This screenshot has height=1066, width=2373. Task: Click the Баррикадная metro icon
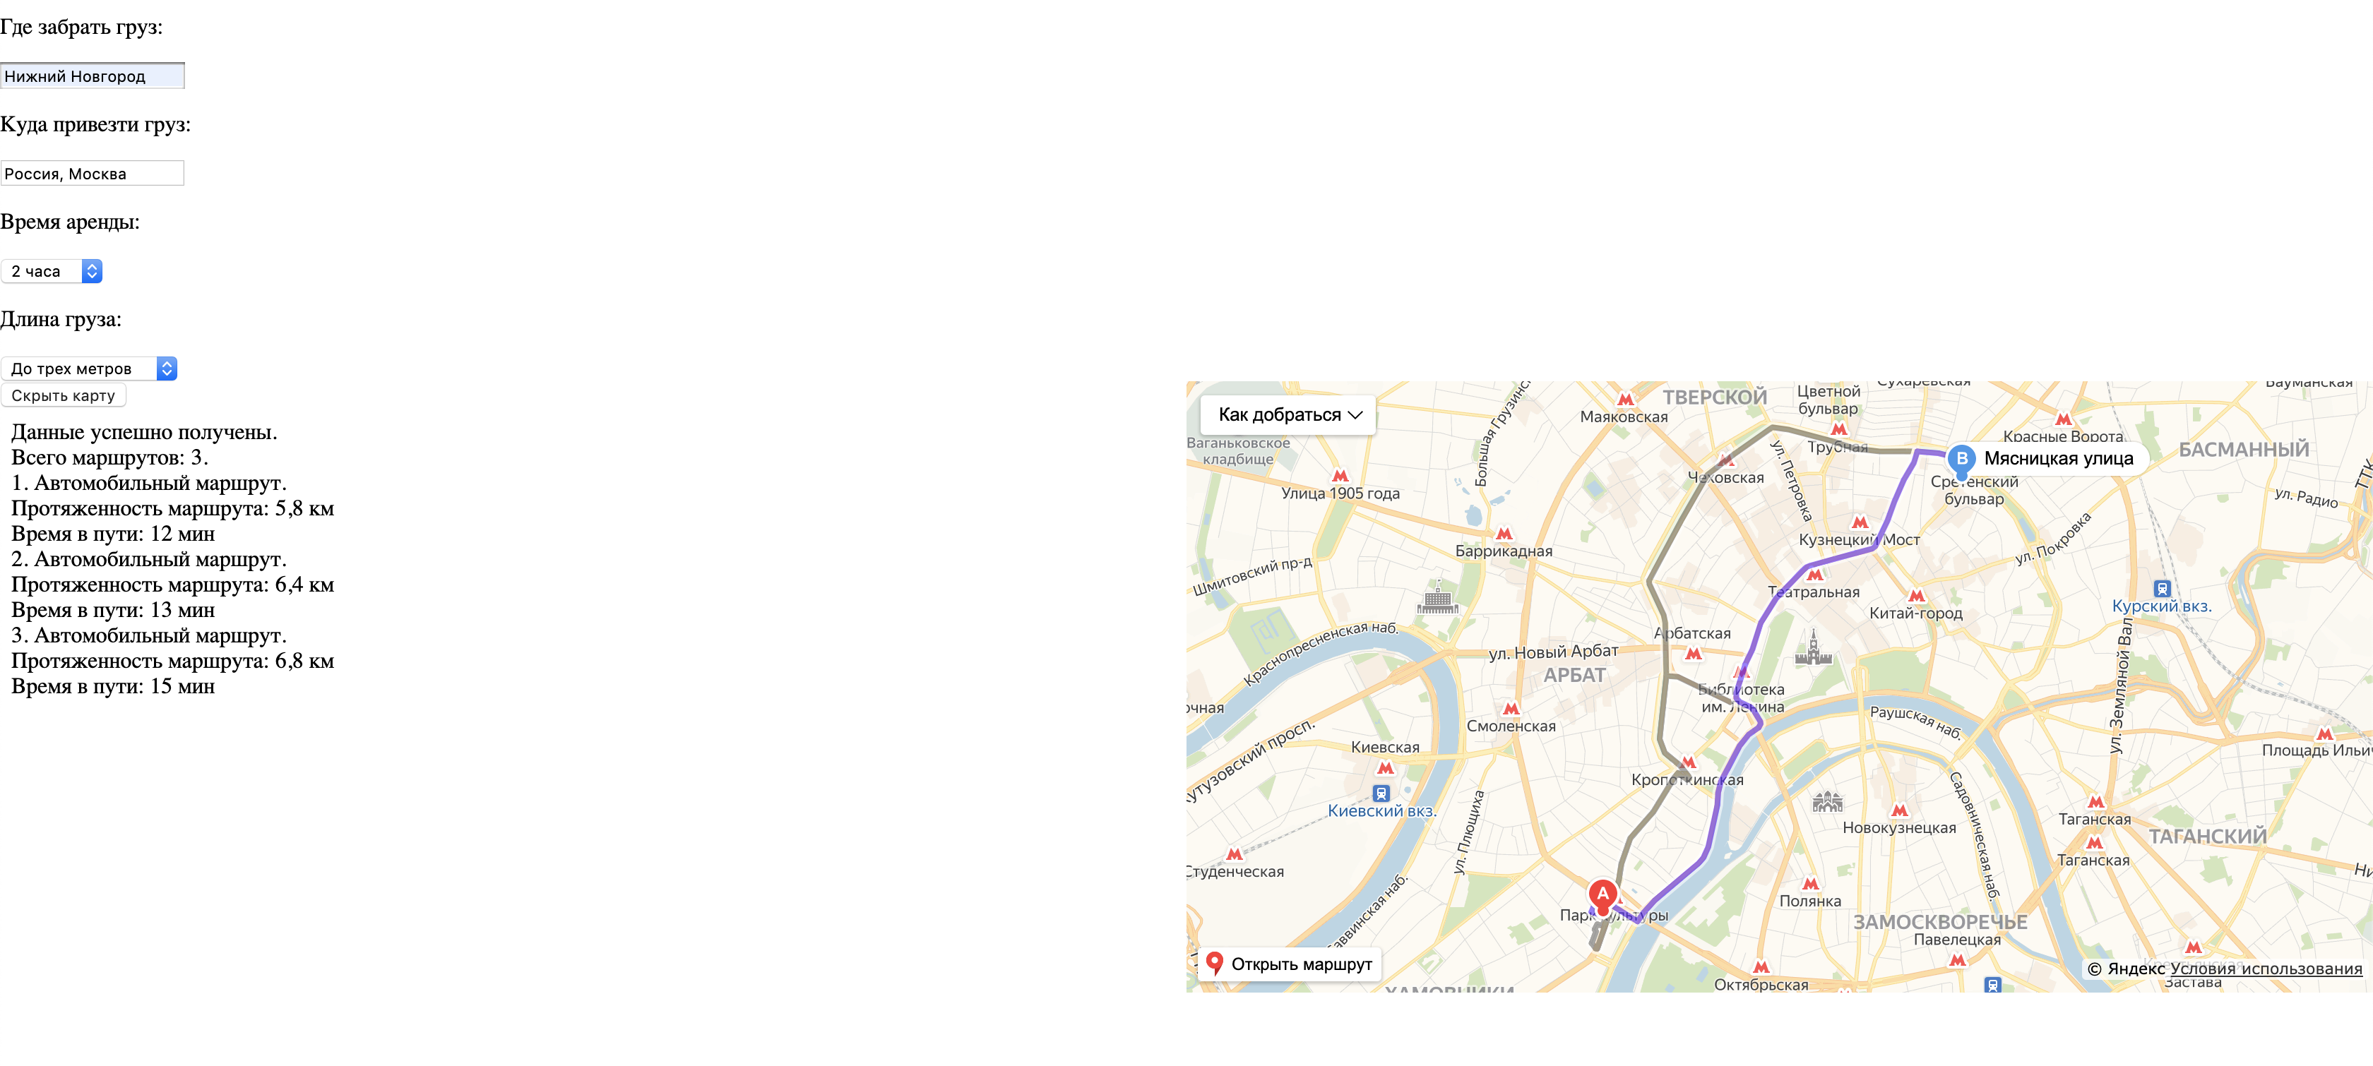coord(1504,534)
